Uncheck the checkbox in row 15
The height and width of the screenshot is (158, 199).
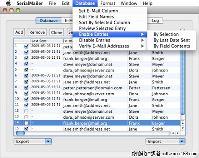click(26, 129)
